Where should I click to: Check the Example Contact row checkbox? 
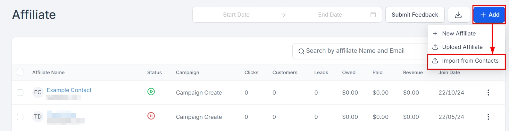[x=20, y=93]
